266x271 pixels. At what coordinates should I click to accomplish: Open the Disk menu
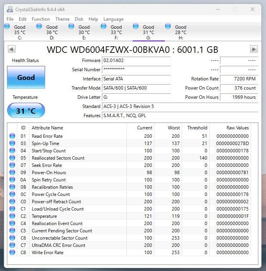pyautogui.click(x=79, y=19)
